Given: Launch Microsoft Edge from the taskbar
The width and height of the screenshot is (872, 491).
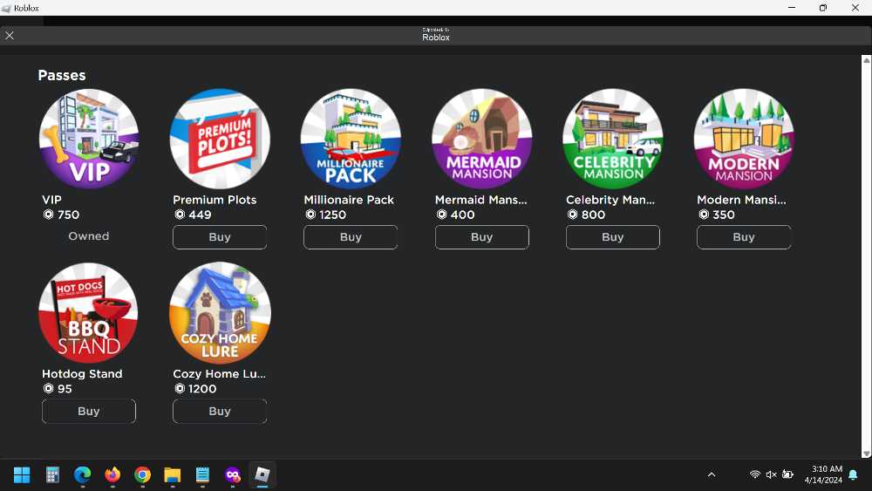Looking at the screenshot, I should (x=82, y=475).
